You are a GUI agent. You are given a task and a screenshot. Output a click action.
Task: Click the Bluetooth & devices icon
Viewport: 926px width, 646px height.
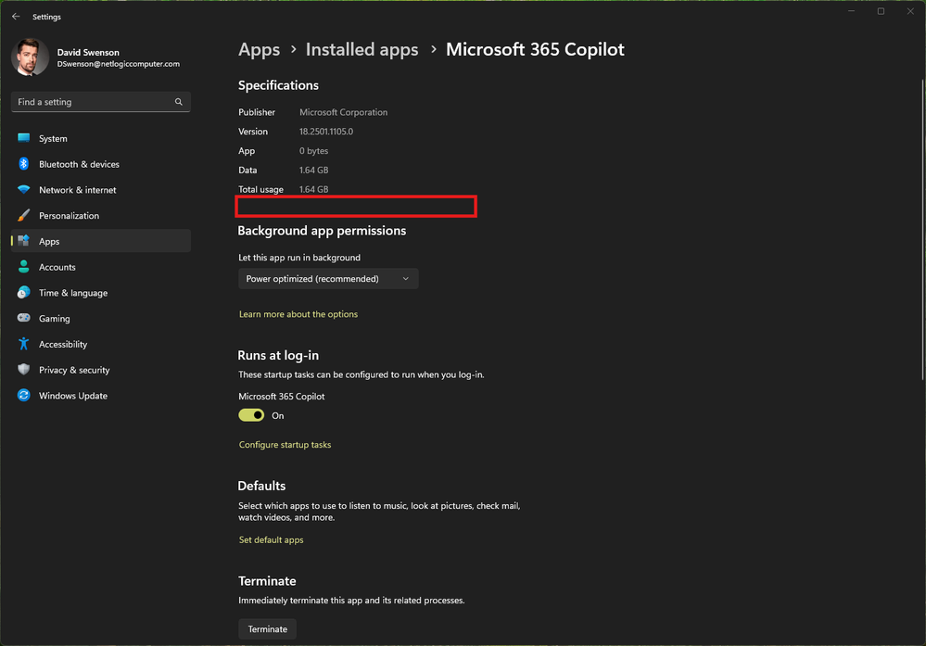coord(23,163)
